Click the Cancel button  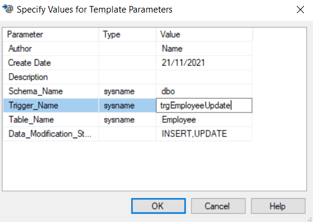218,206
